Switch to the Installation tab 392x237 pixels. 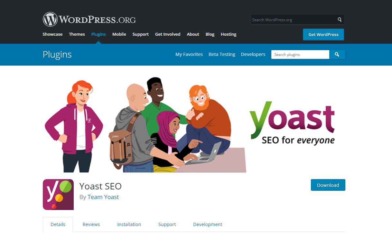pos(129,224)
